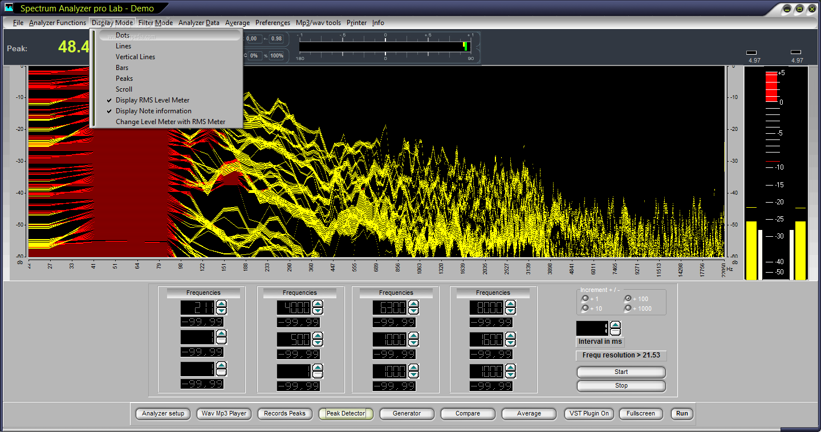Viewport: 821px width, 432px height.
Task: Open the Filter Mode menu
Action: click(155, 23)
